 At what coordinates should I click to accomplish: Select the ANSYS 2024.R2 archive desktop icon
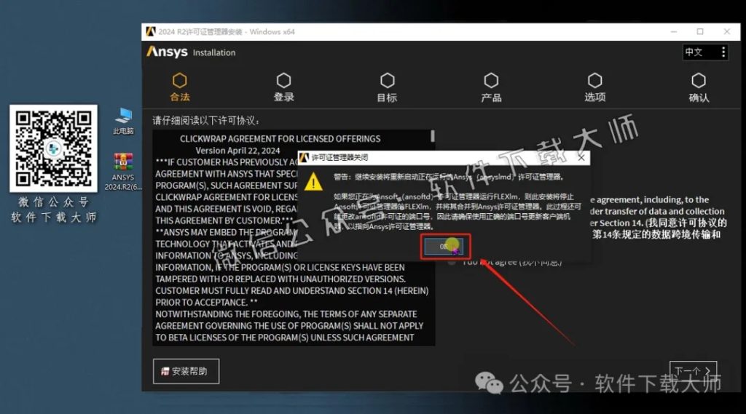(123, 172)
